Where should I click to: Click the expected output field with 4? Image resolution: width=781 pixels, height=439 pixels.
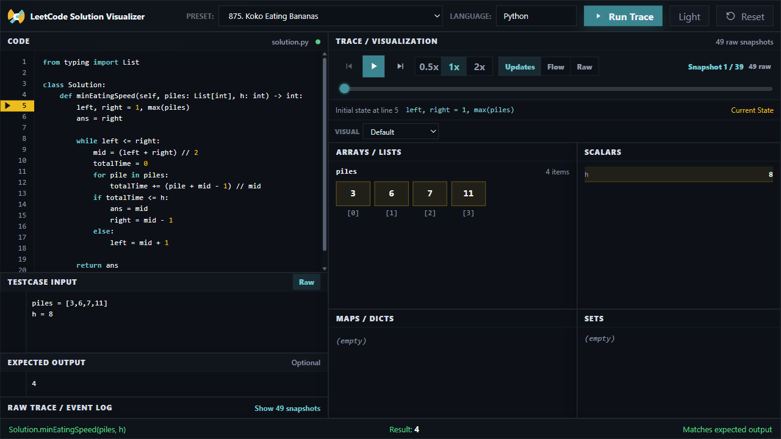tap(177, 384)
